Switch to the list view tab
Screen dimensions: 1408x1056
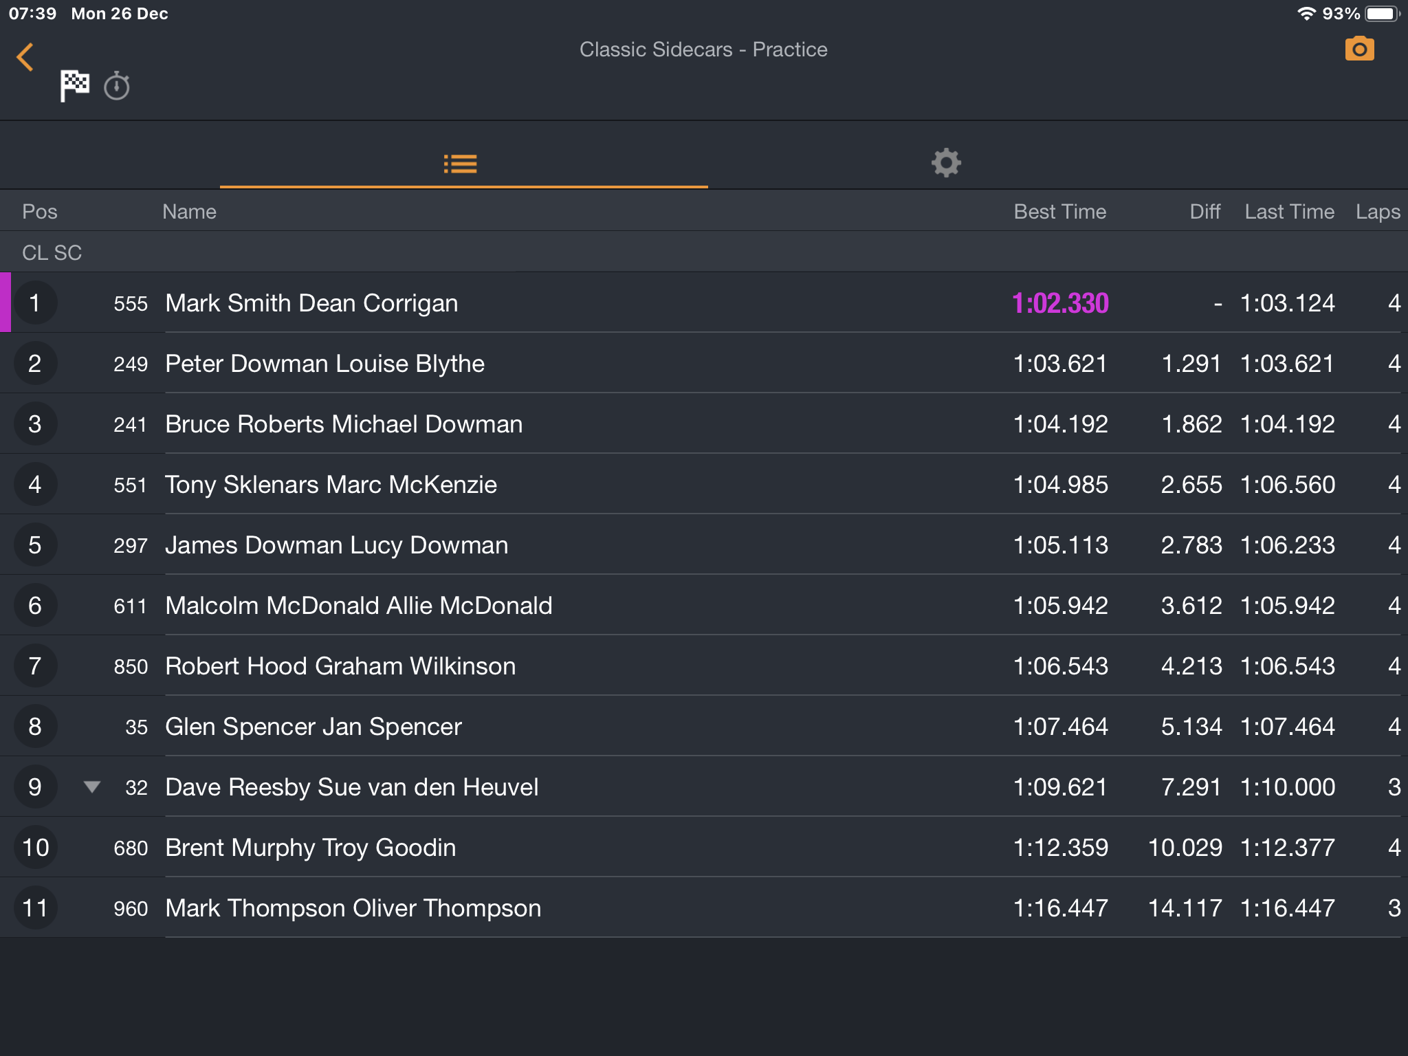[461, 164]
